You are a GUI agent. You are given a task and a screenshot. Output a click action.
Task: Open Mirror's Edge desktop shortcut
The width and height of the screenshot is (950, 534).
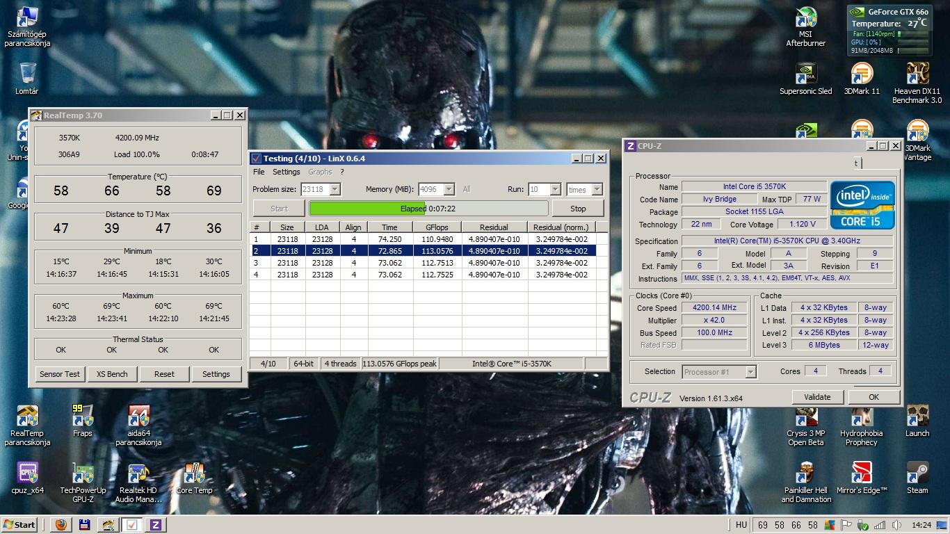pyautogui.click(x=862, y=478)
